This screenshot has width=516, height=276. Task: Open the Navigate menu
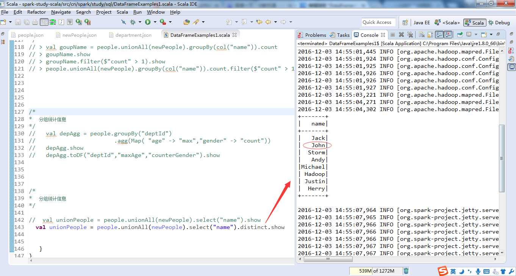tap(61, 12)
